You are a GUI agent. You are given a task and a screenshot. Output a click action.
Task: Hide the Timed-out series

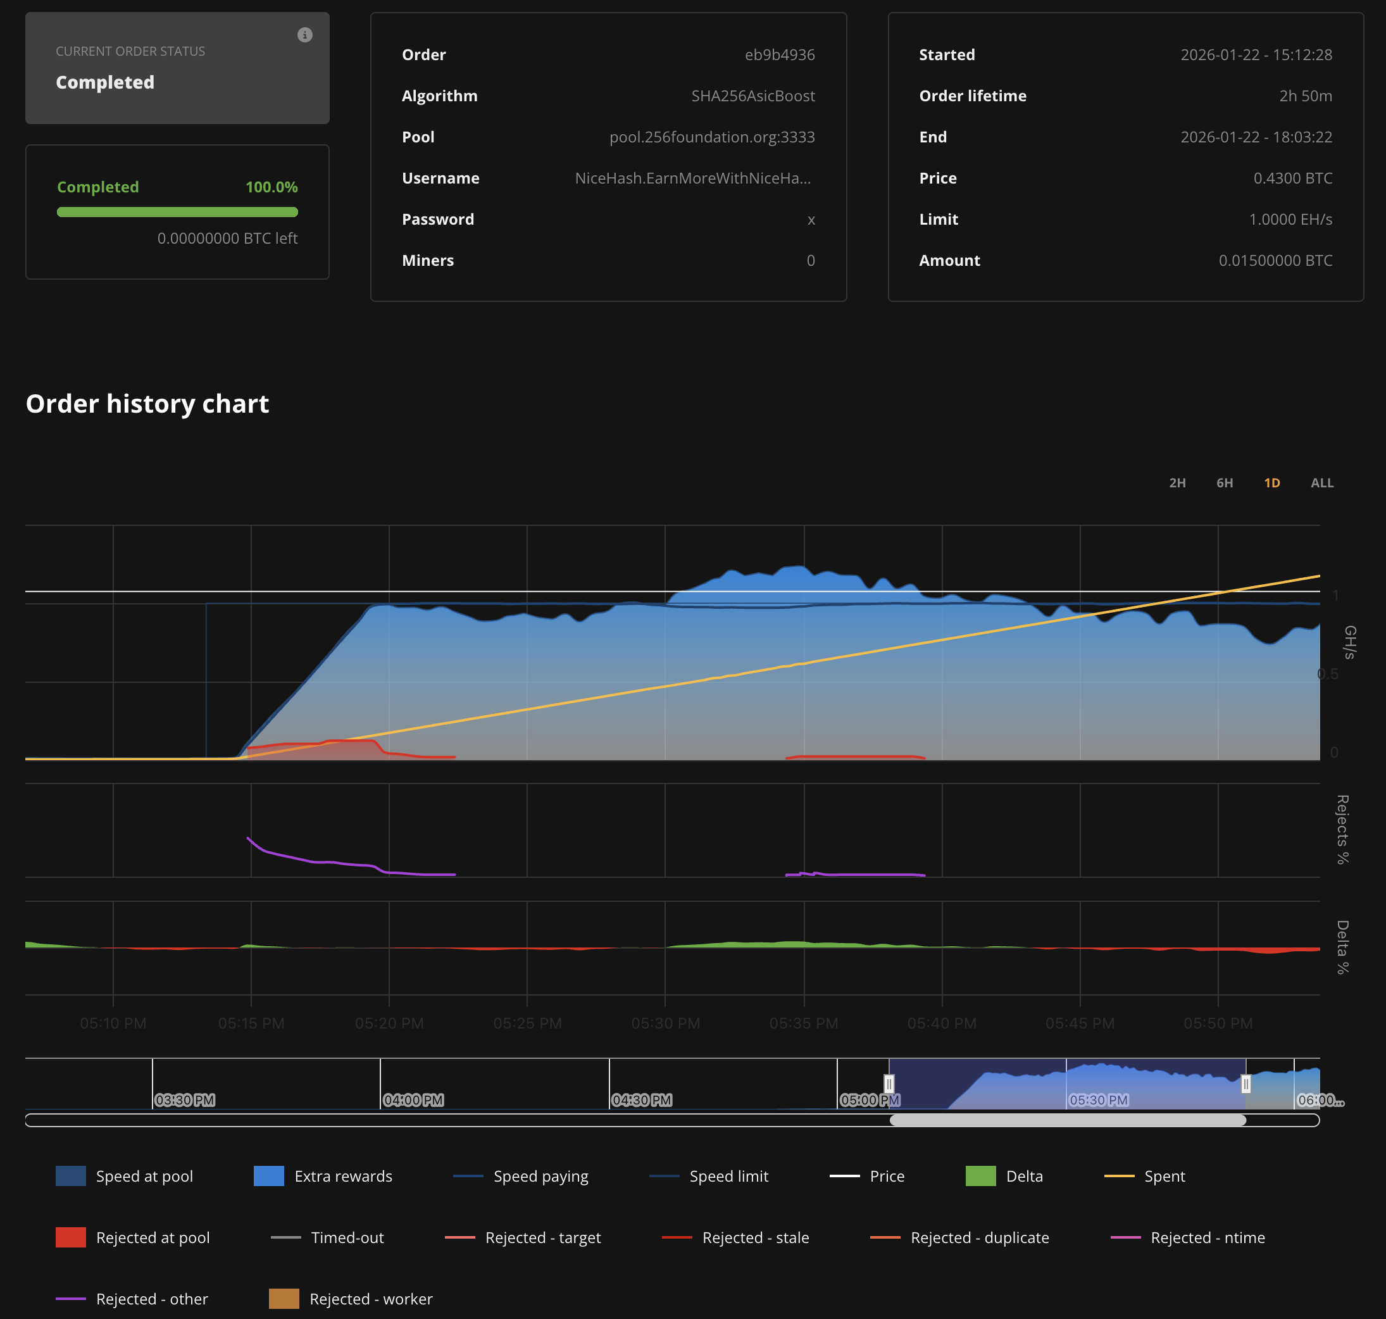tap(347, 1237)
